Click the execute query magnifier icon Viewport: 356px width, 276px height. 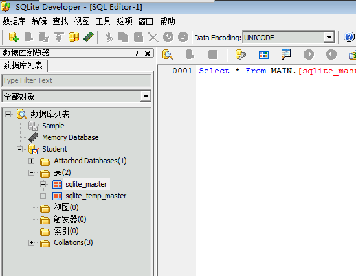tap(168, 54)
